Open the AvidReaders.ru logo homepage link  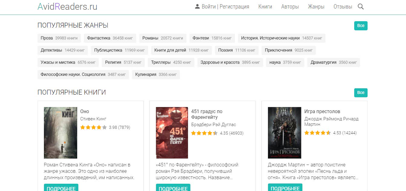tap(67, 7)
